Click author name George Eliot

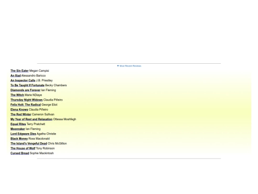point(50,105)
